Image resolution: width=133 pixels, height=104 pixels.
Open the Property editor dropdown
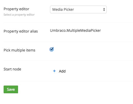point(78,9)
